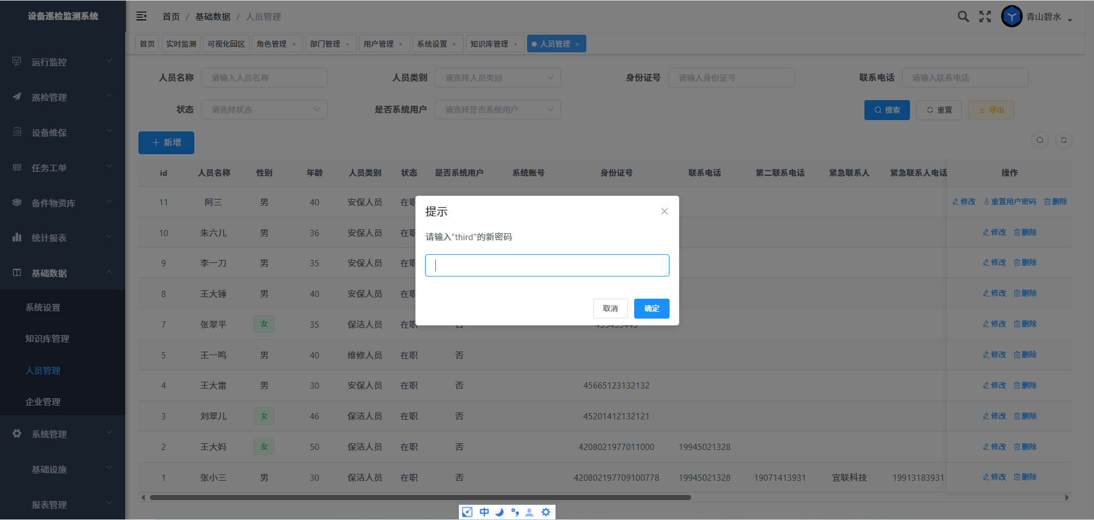Screen dimensions: 1094x520
Task: Focus the new password input field
Action: (x=547, y=265)
